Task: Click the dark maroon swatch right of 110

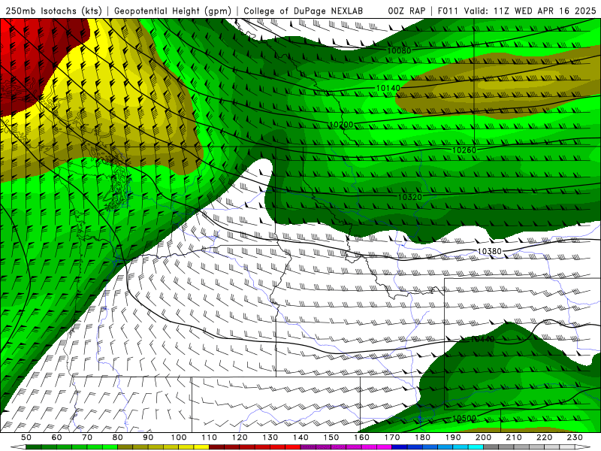Action: (217, 447)
